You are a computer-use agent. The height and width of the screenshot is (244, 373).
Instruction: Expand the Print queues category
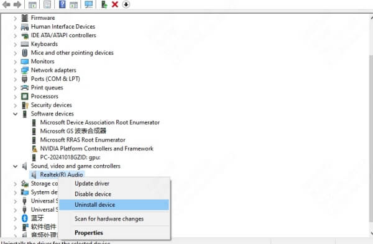[15, 88]
